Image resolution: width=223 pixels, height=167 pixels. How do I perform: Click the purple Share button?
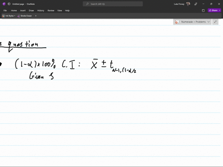[213, 10]
